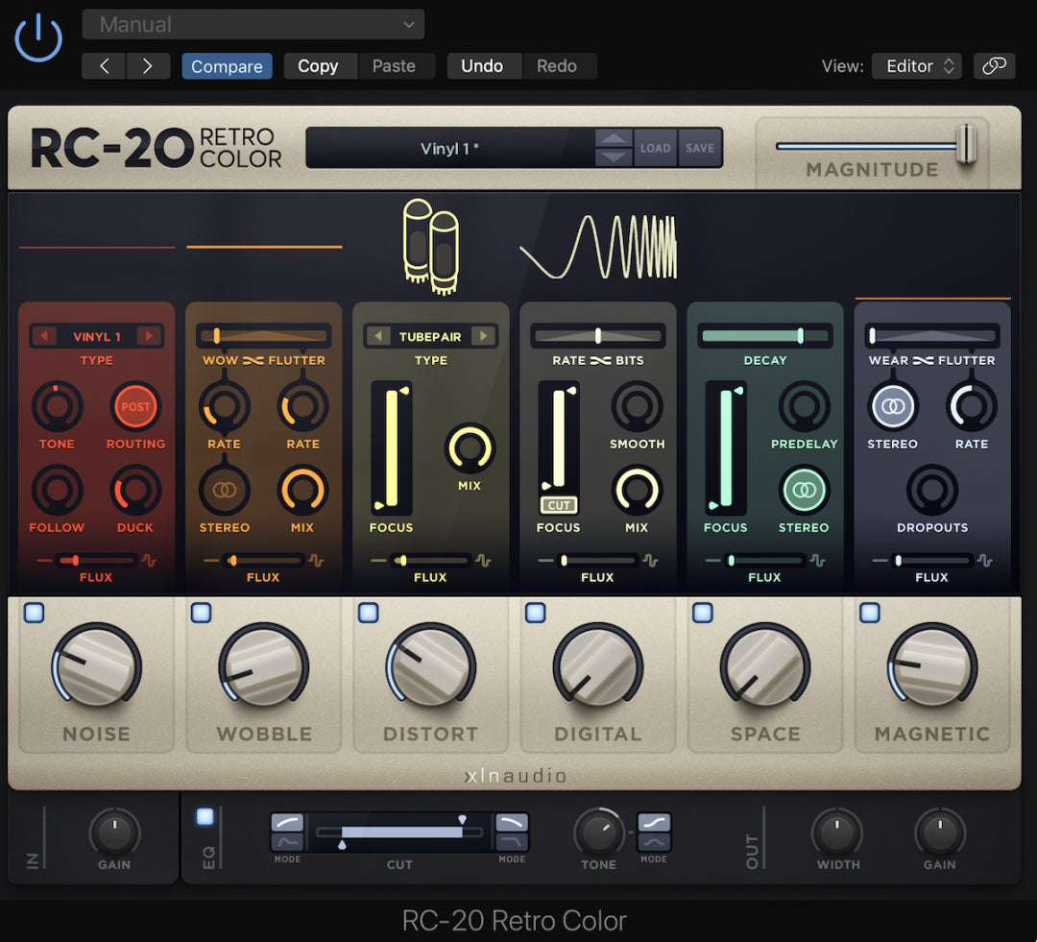Click the MAGNITUDE slider handle
Screen dimensions: 1037x942
(966, 143)
